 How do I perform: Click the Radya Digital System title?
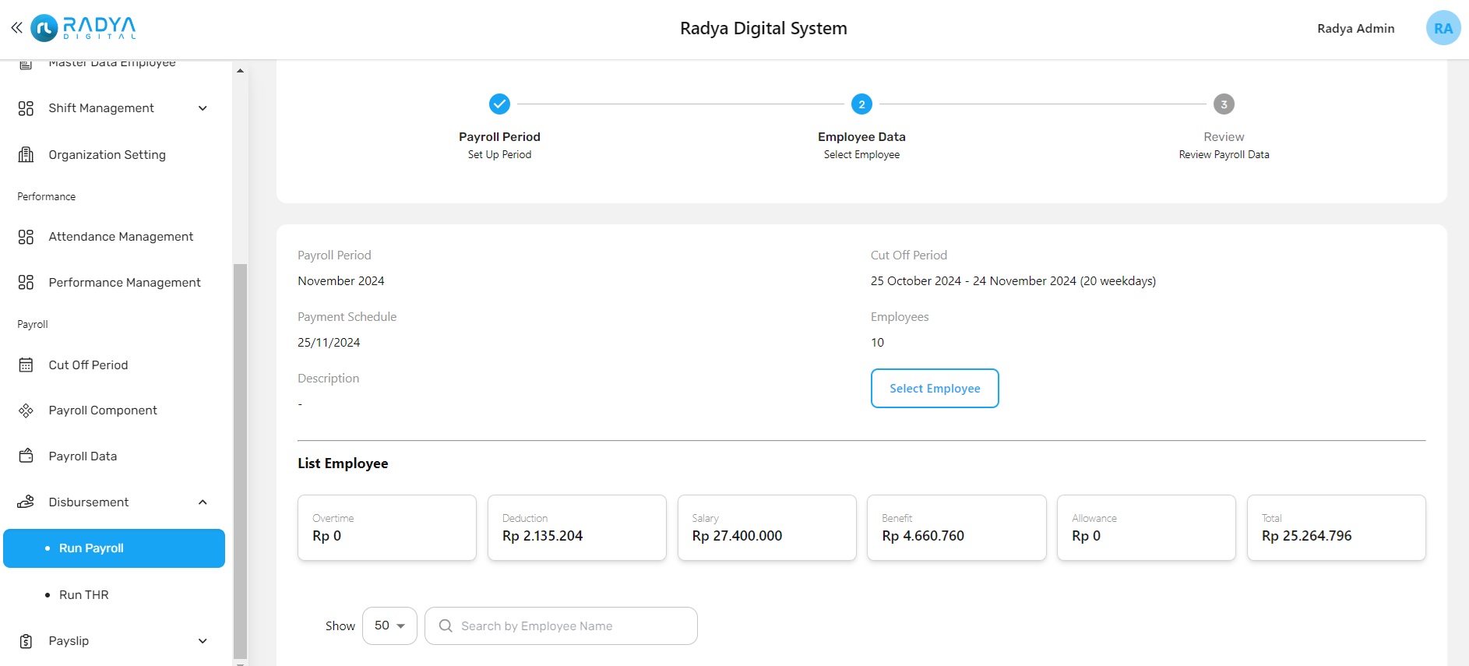click(x=763, y=28)
